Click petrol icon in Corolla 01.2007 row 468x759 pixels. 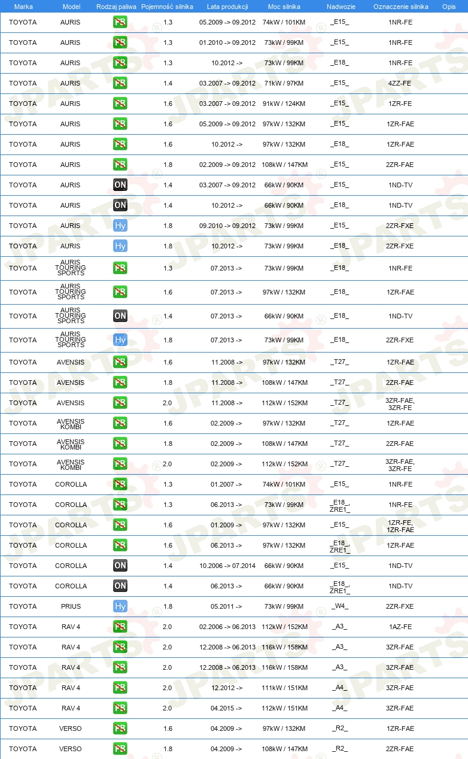pyautogui.click(x=120, y=484)
